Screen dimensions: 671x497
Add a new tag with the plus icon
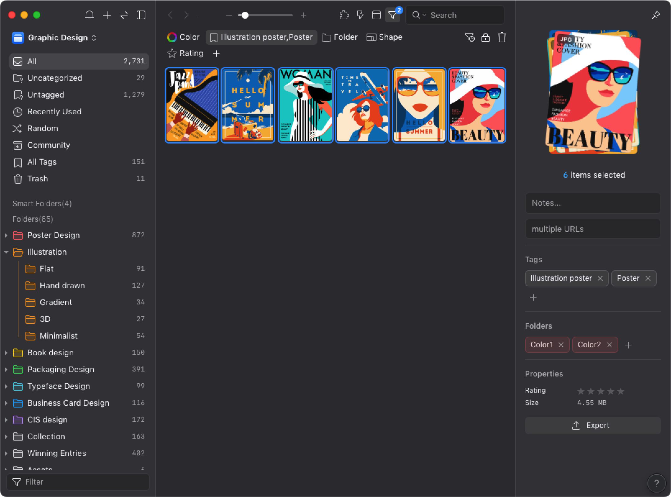click(534, 297)
